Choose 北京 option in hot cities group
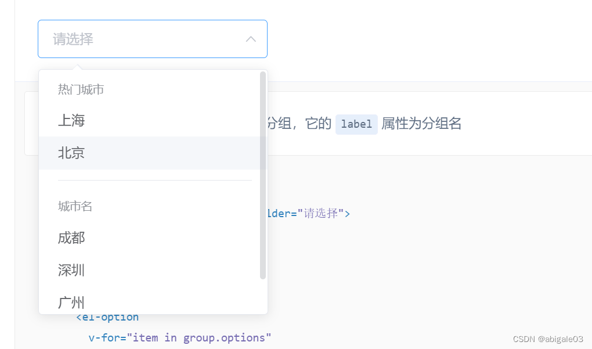592x349 pixels. pos(150,153)
